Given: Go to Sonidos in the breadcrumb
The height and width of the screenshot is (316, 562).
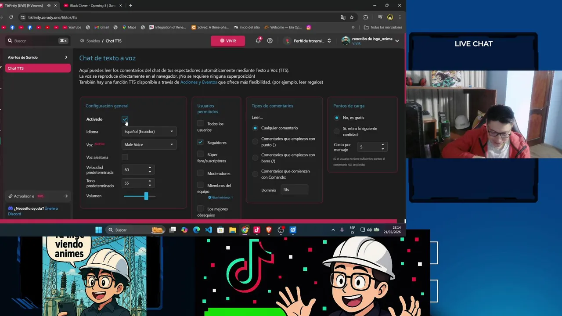Looking at the screenshot, I should [x=93, y=41].
